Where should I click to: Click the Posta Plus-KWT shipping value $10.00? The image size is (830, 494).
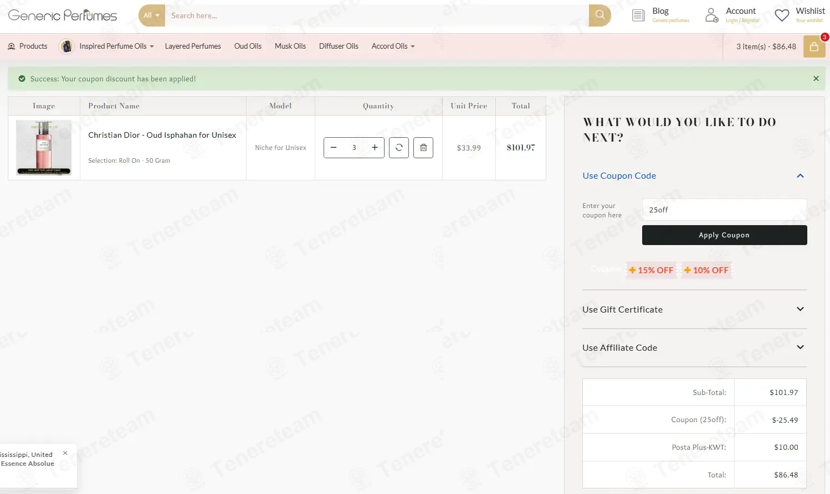coord(786,447)
